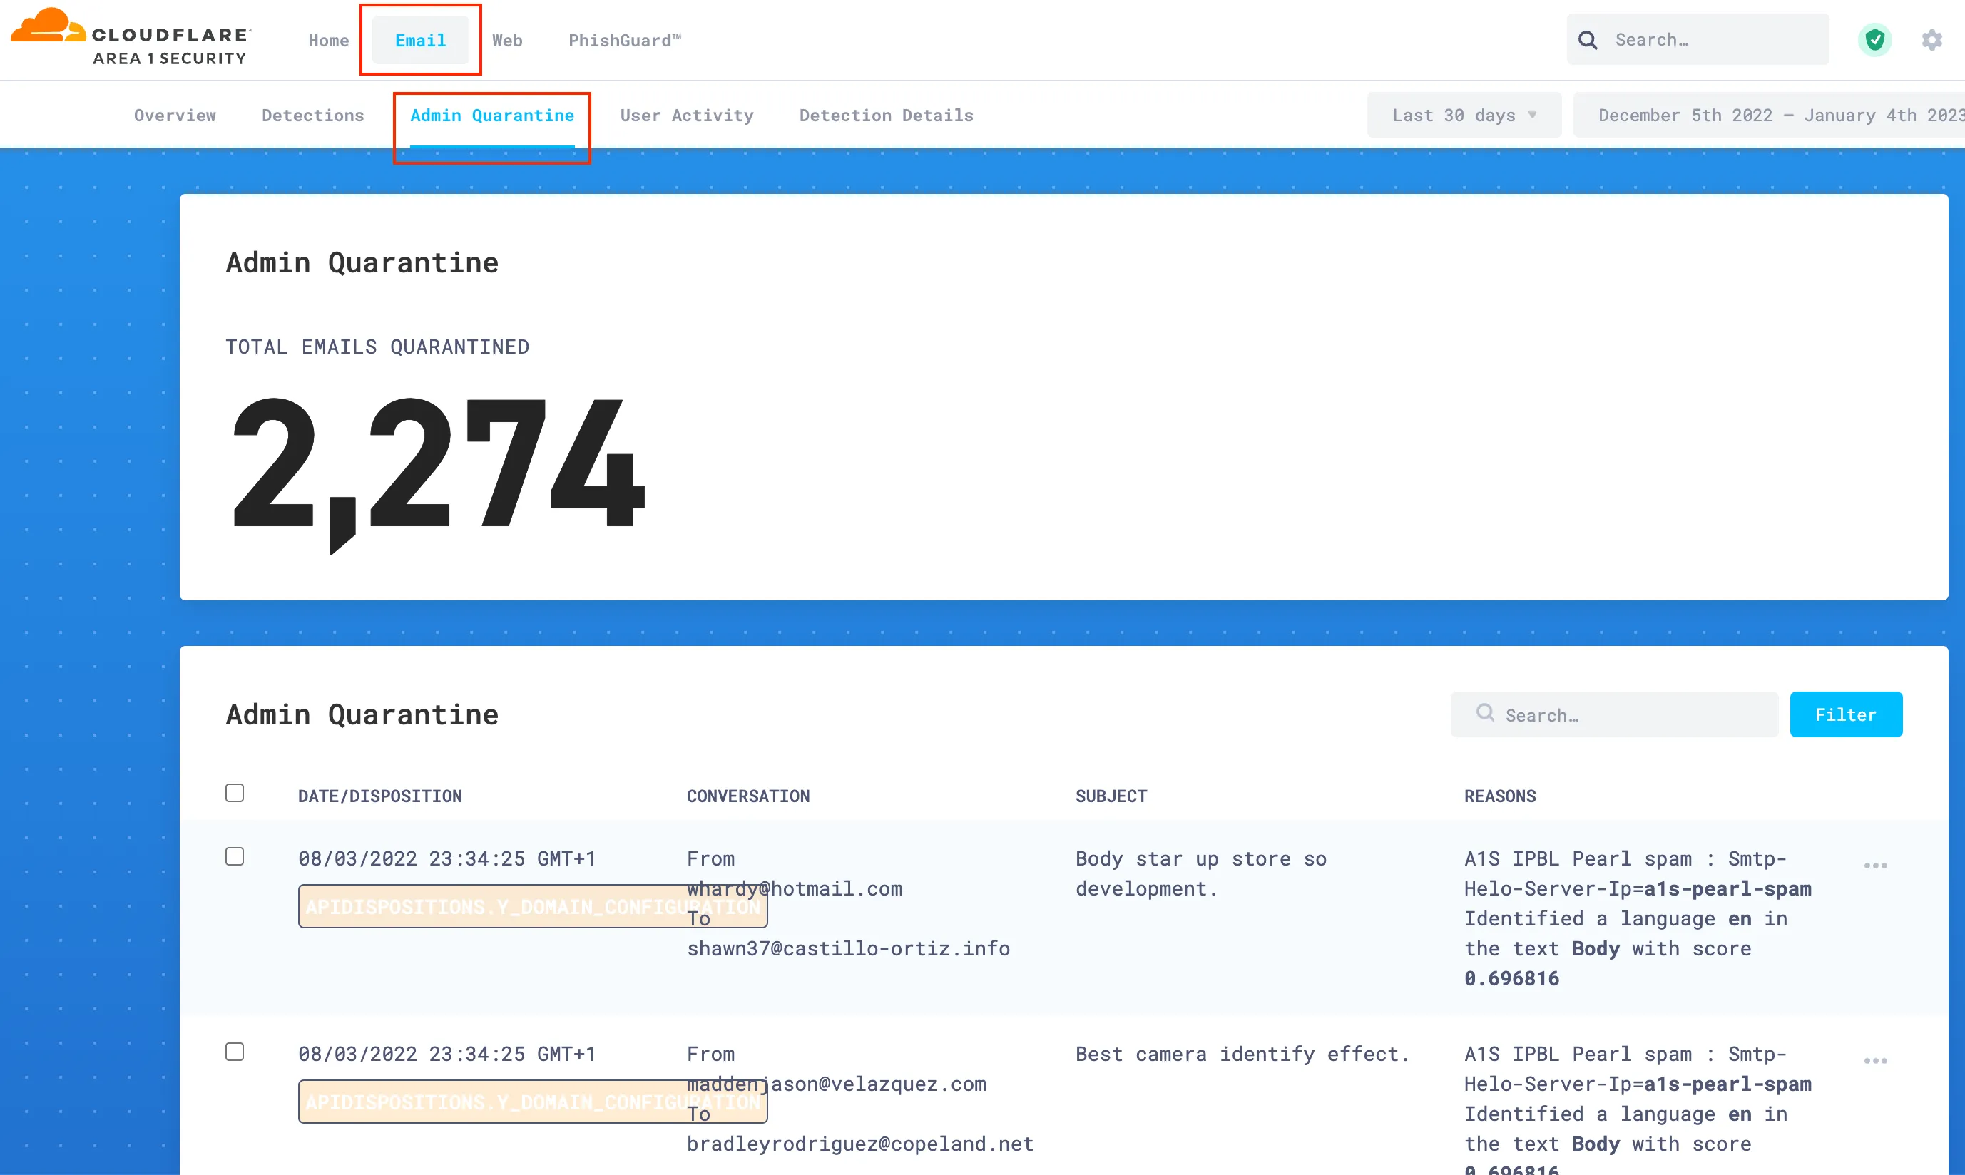Switch to the PhishGuard tab
Viewport: 1965px width, 1175px height.
point(624,40)
